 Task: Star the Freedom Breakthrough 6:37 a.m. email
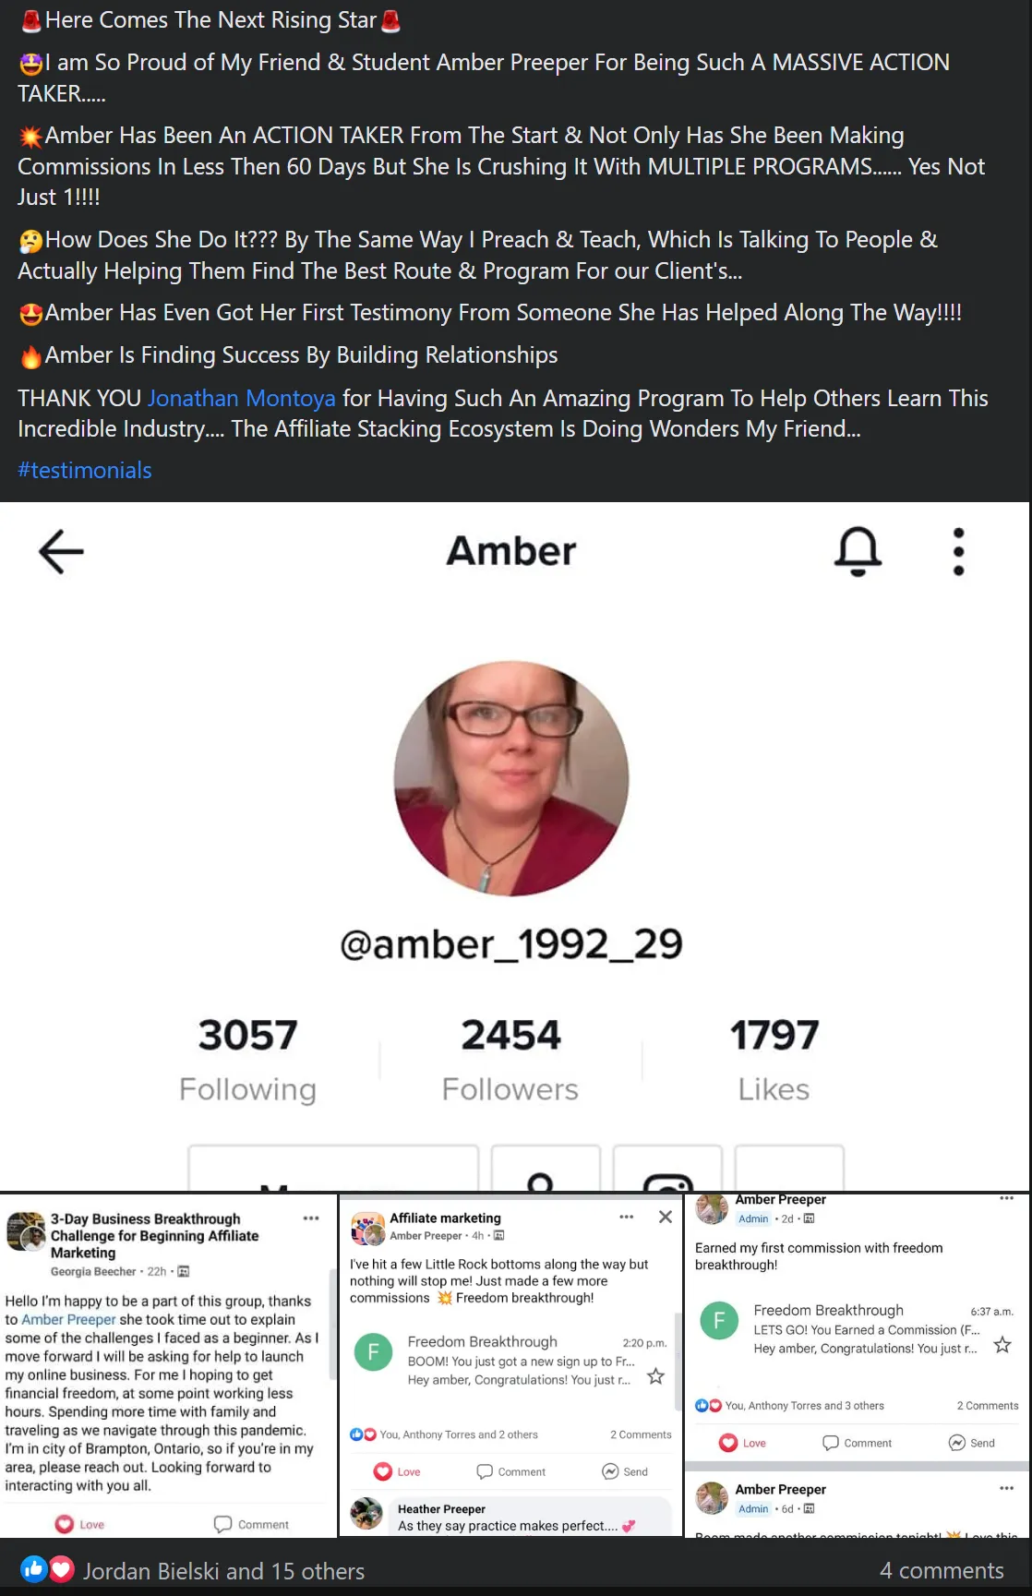pos(1002,1345)
